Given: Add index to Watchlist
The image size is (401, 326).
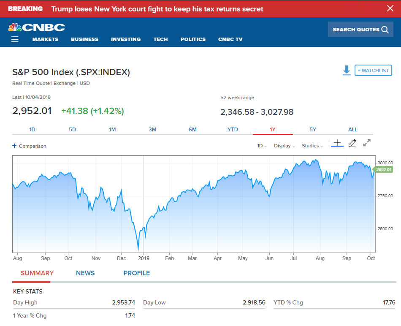Looking at the screenshot, I should (x=373, y=71).
